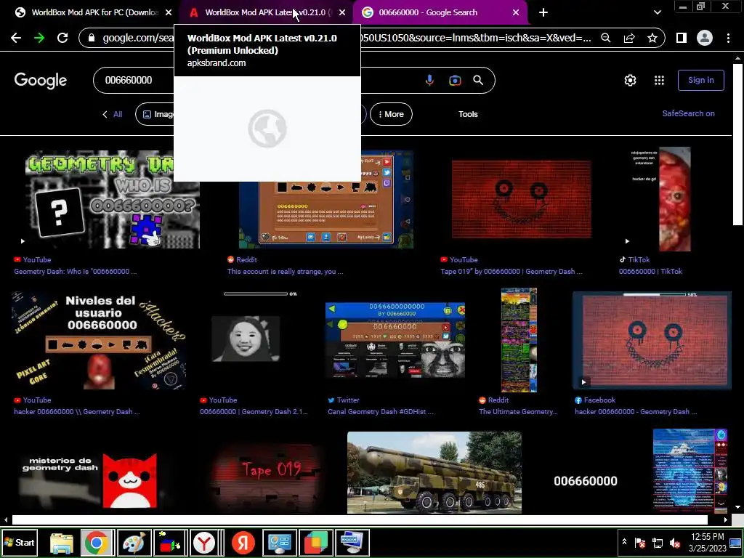Viewport: 744px width, 558px height.
Task: Open the profile avatar icon
Action: coord(705,38)
